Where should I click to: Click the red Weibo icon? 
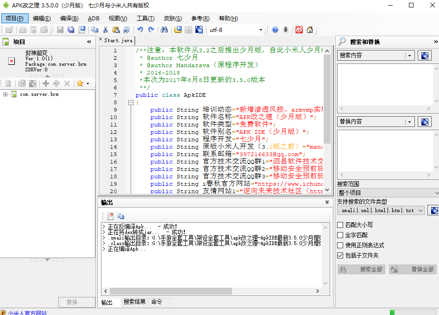click(299, 30)
